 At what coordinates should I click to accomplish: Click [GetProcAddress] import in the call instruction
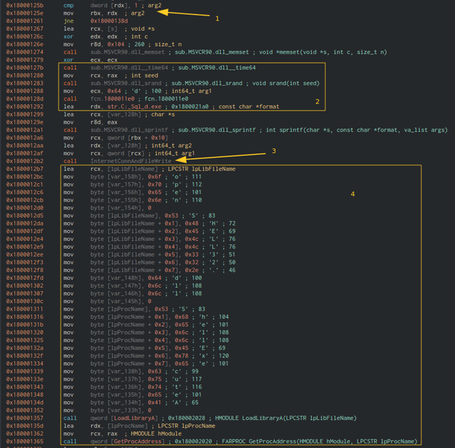[x=138, y=442]
